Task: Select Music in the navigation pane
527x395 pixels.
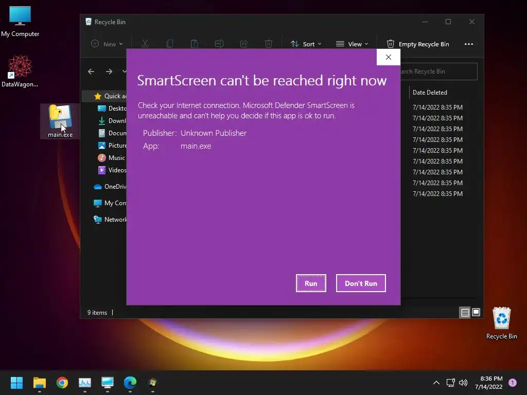Action: coord(111,157)
